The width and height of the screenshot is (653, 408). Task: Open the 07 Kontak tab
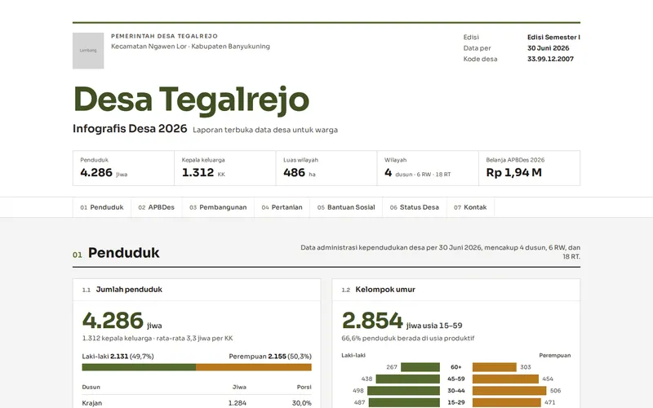[x=471, y=207]
